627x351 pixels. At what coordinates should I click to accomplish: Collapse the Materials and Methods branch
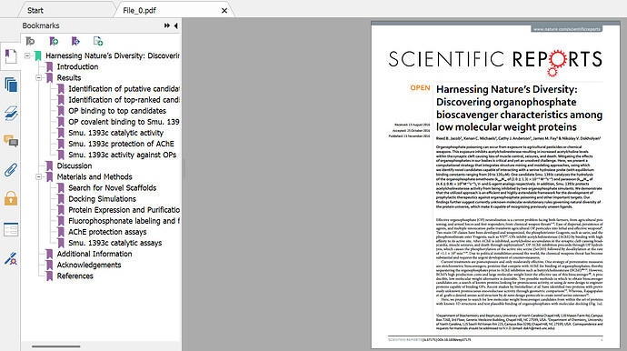point(39,177)
